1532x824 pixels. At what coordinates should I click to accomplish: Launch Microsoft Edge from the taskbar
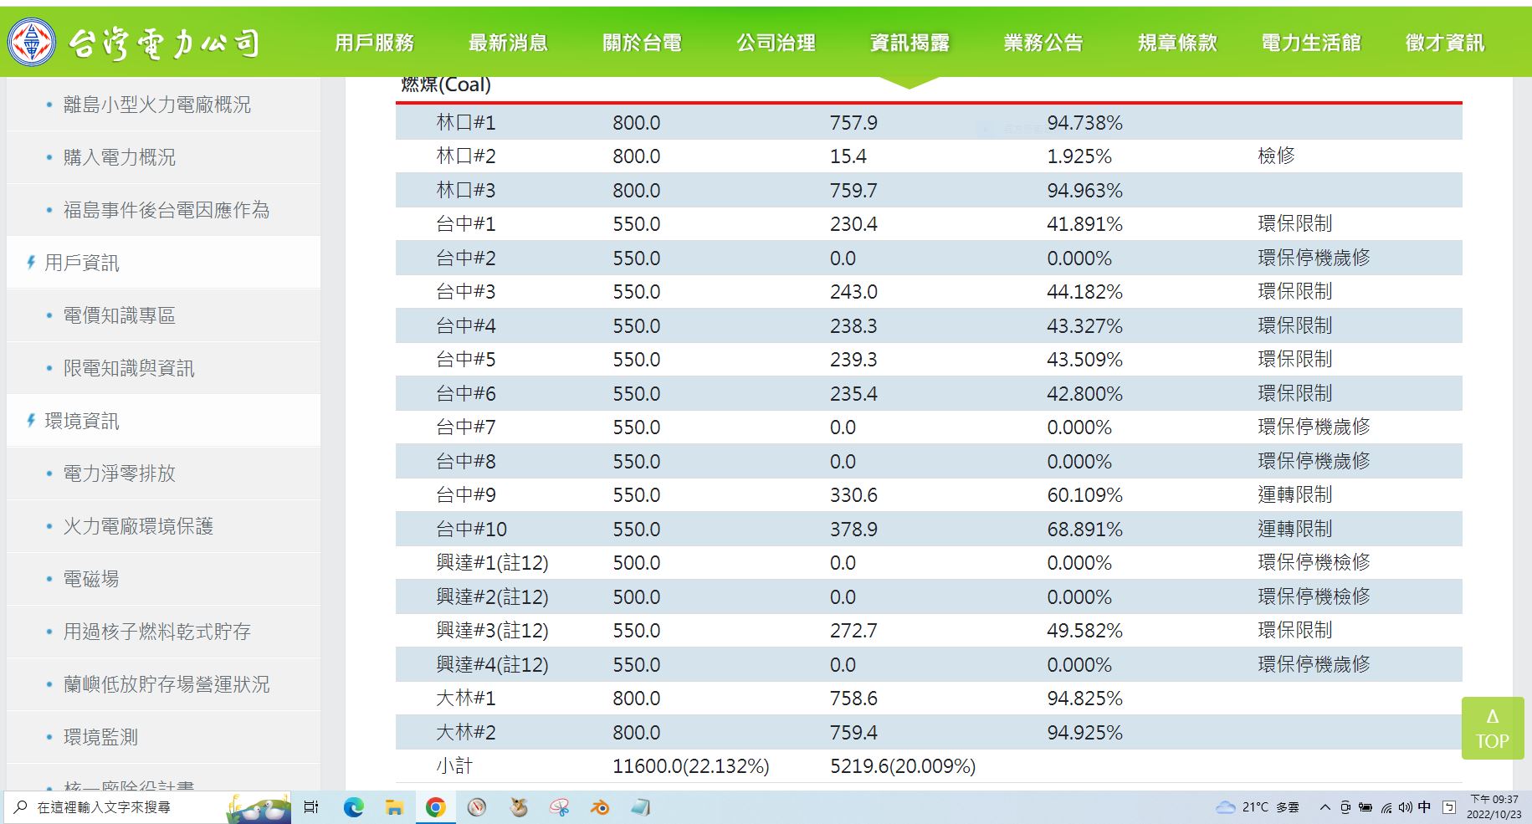pos(353,807)
